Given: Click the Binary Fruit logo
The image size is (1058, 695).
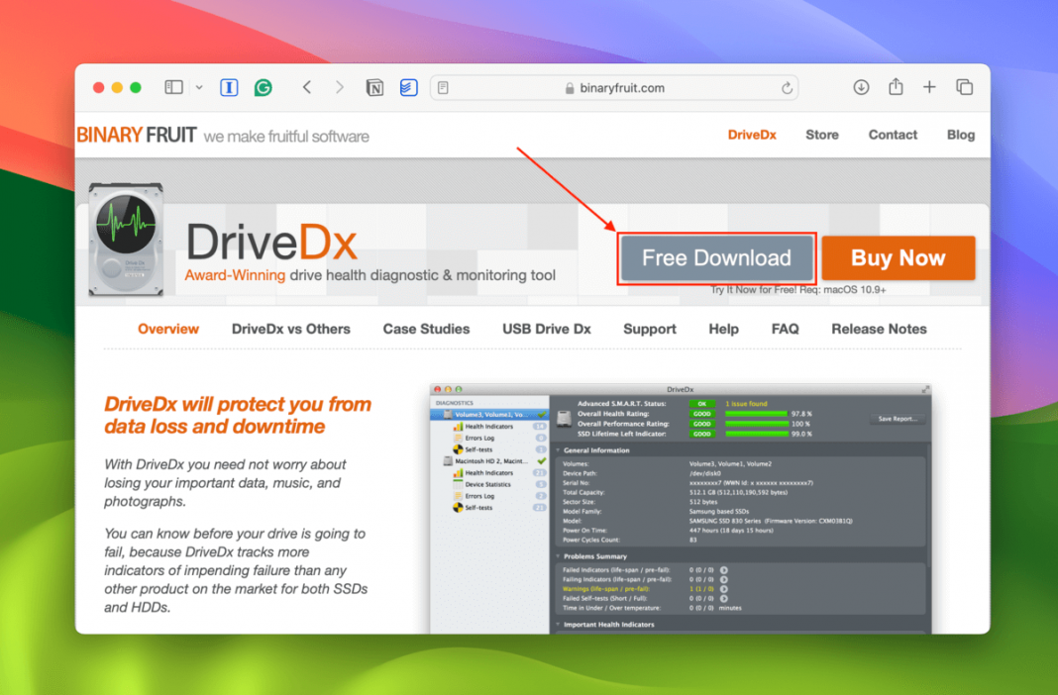Looking at the screenshot, I should coord(137,135).
